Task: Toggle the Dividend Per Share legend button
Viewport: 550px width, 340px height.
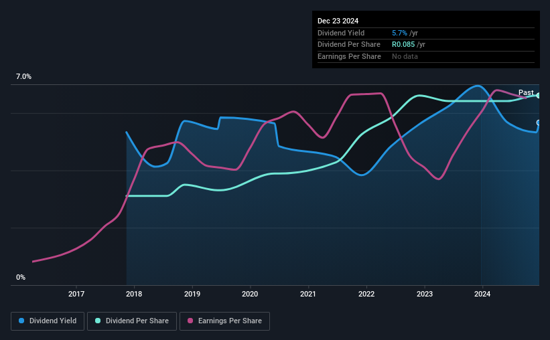Action: [x=132, y=321]
